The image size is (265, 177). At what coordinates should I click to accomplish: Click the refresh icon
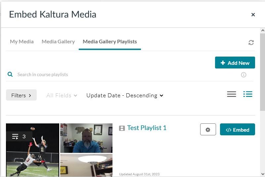pyautogui.click(x=251, y=42)
